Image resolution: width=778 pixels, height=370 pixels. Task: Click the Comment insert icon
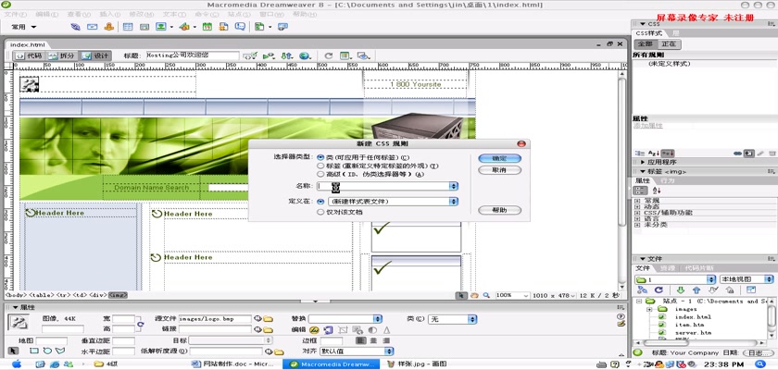pyautogui.click(x=240, y=26)
